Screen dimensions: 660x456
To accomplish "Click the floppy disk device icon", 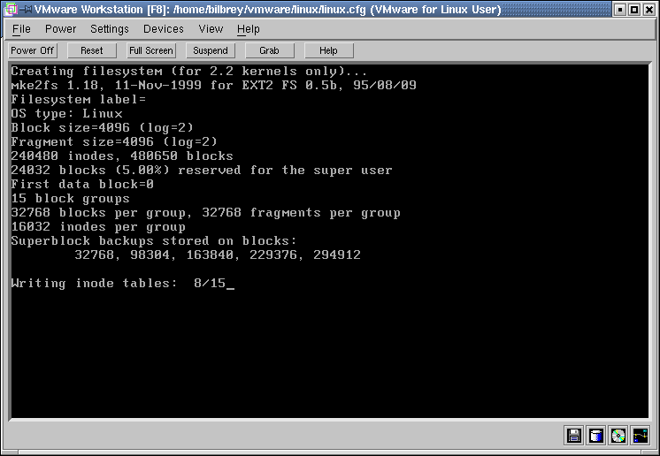I will [574, 435].
